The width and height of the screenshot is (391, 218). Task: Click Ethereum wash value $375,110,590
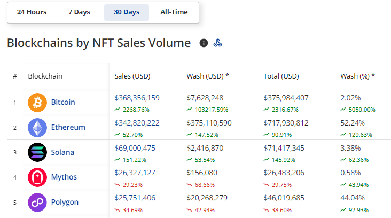[209, 123]
